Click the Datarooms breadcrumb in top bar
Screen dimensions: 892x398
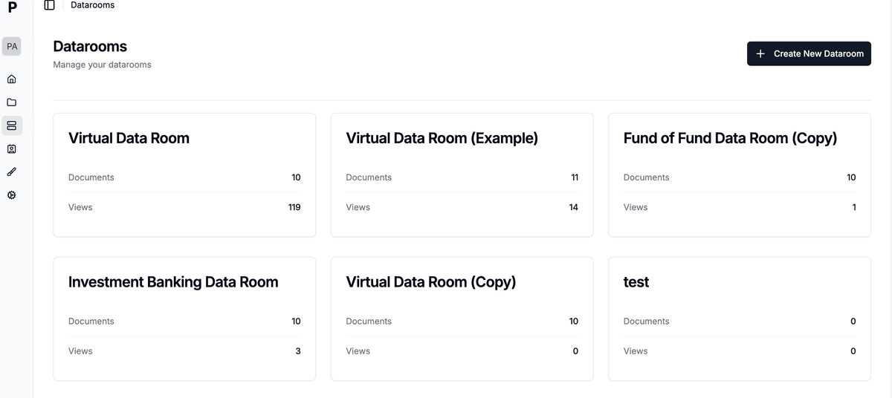click(92, 5)
